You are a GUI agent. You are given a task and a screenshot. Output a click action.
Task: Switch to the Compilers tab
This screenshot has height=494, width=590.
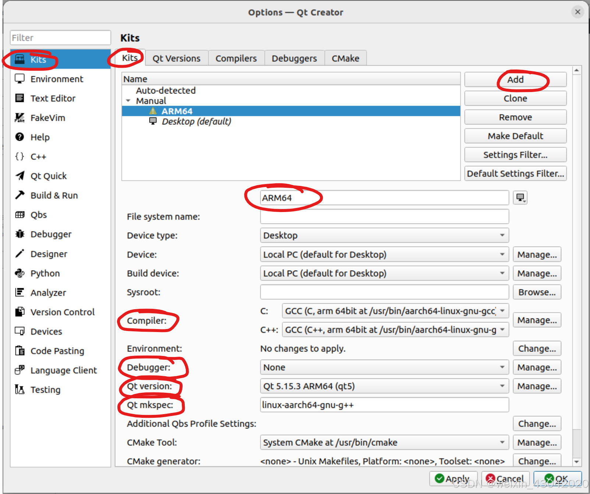tap(236, 58)
